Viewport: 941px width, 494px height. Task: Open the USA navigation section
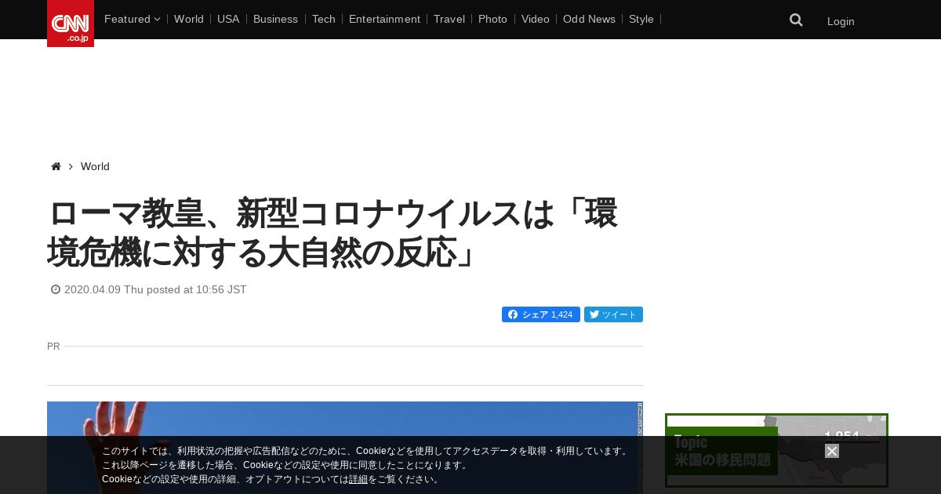[x=228, y=19]
